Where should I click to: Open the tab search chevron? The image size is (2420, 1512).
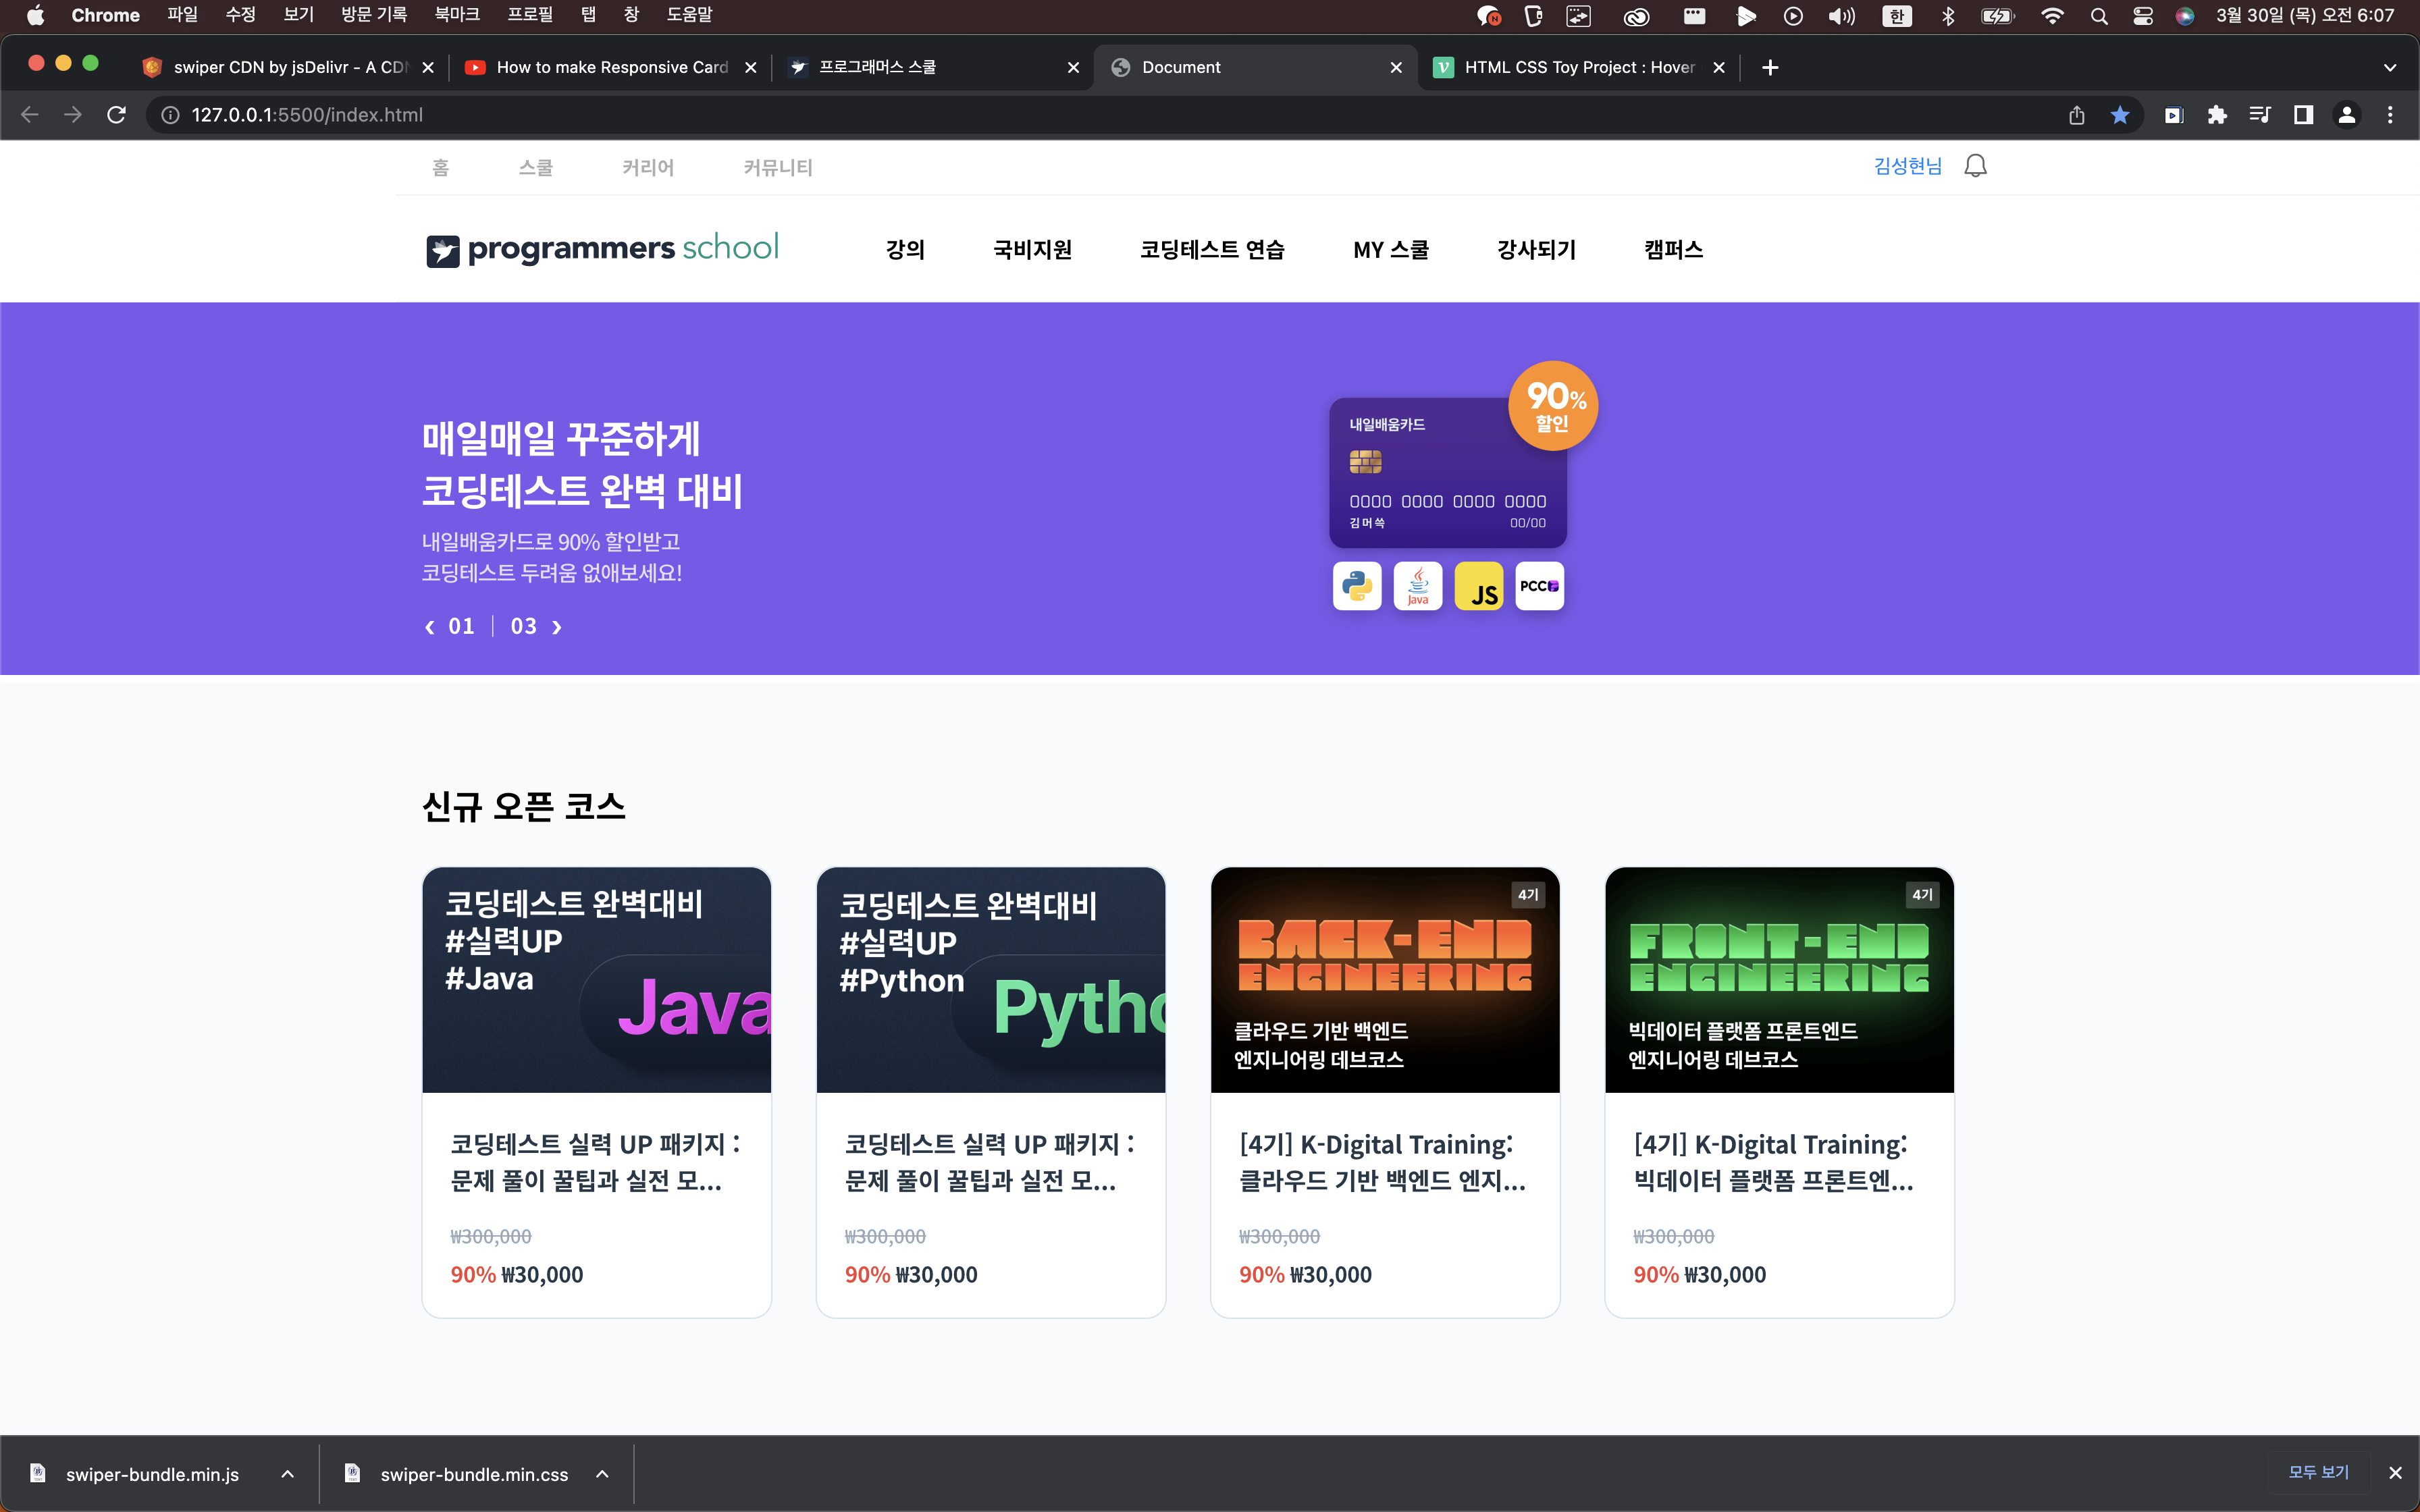2390,68
